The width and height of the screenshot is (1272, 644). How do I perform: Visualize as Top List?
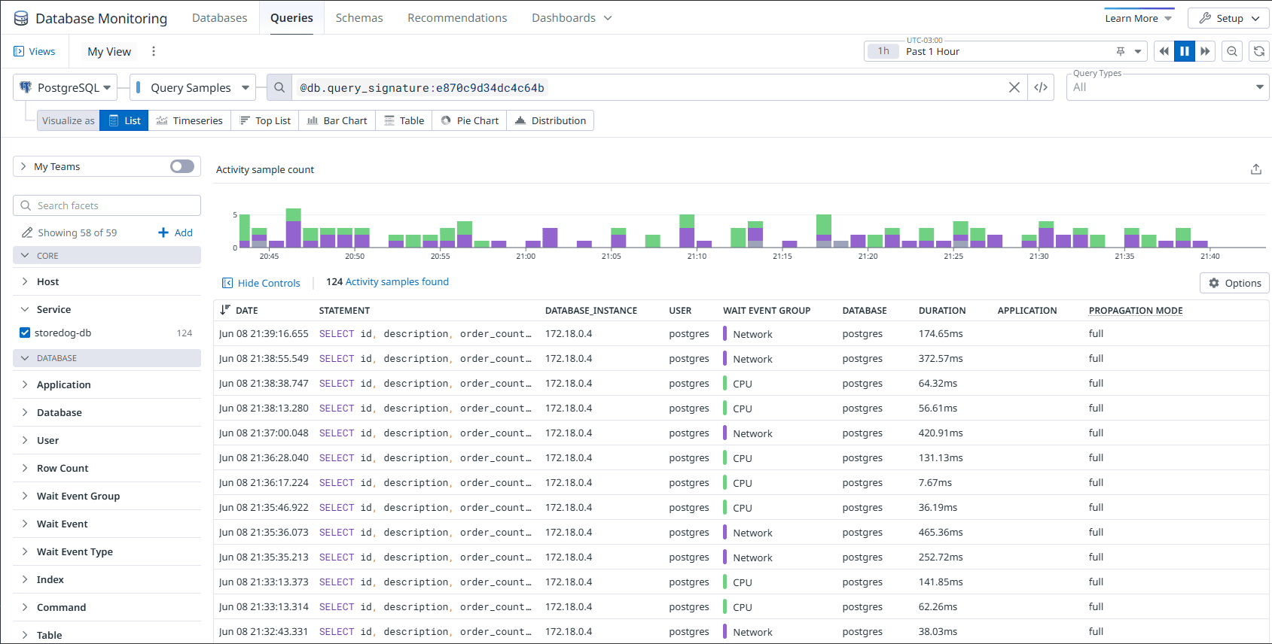(x=265, y=120)
